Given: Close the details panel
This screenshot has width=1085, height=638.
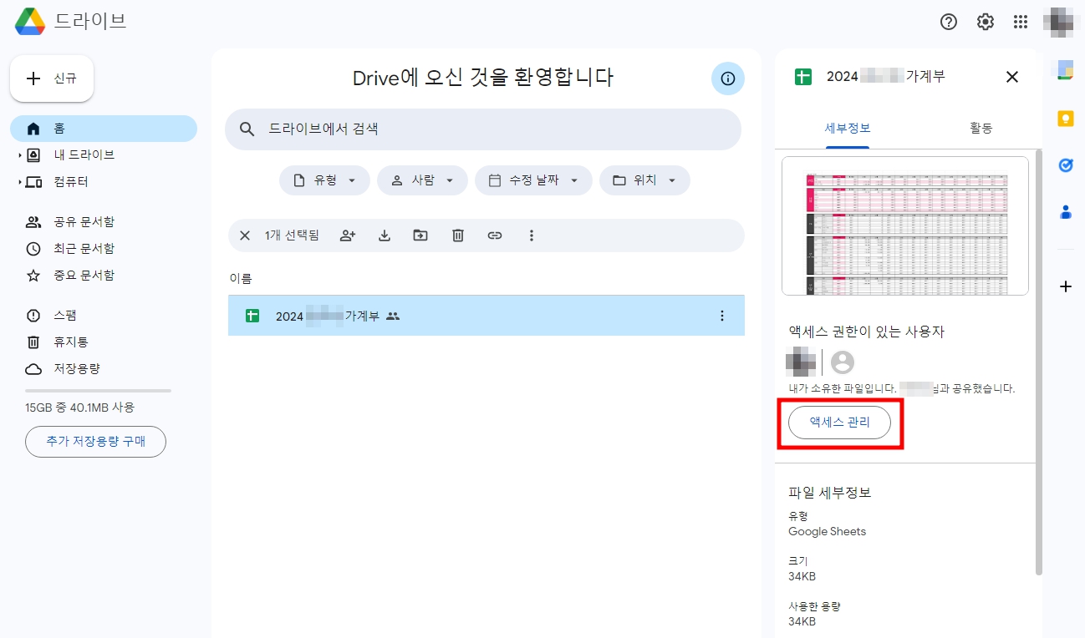Looking at the screenshot, I should [x=1012, y=77].
